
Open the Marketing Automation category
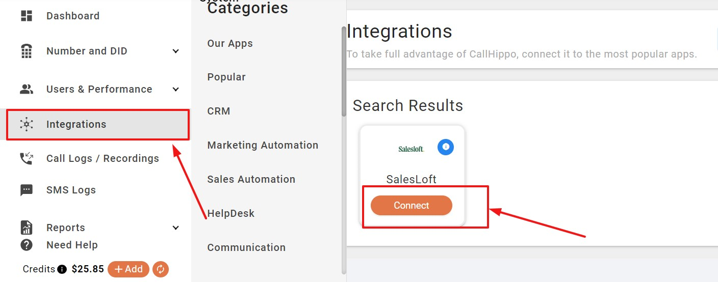tap(263, 145)
